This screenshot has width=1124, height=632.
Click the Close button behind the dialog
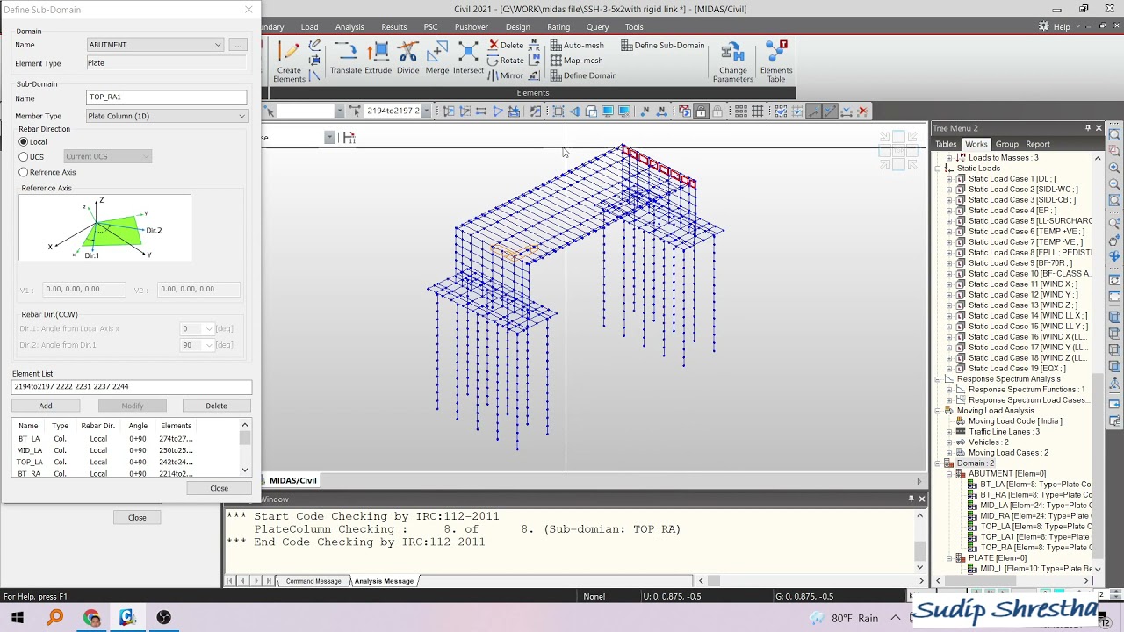pyautogui.click(x=137, y=517)
